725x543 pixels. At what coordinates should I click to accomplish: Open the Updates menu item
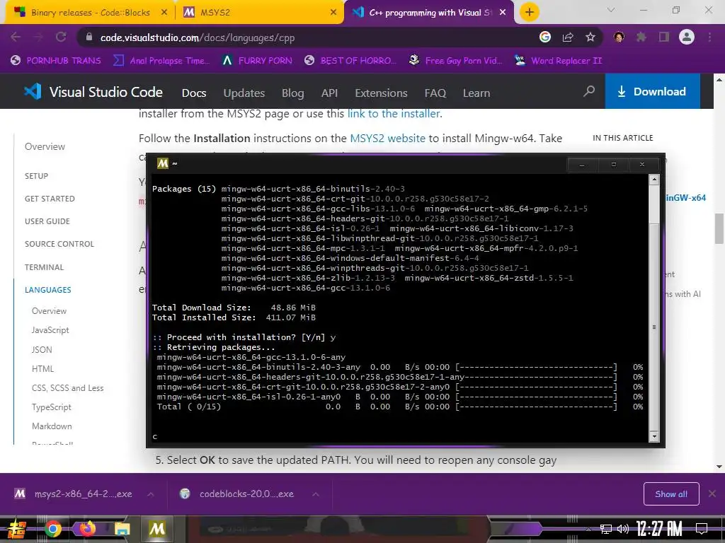coord(244,93)
